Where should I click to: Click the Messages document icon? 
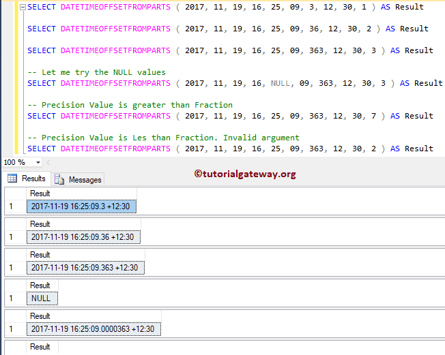point(59,179)
